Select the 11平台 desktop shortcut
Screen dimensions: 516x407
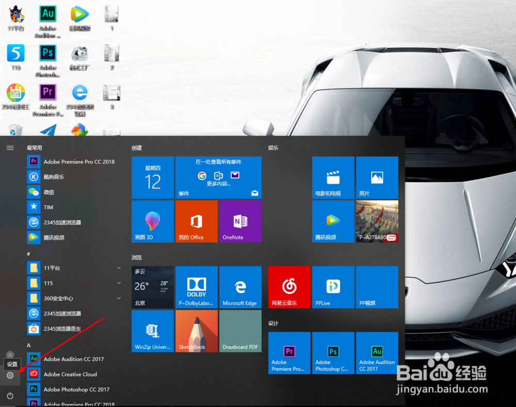[x=16, y=19]
